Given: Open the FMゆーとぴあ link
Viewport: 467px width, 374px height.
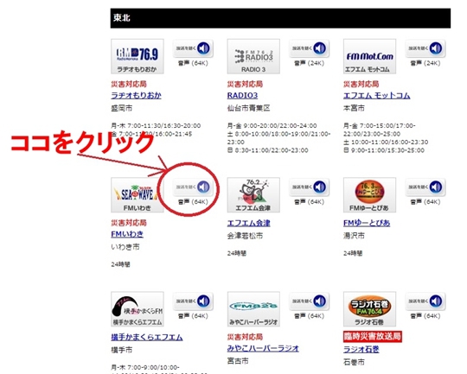Looking at the screenshot, I should pyautogui.click(x=367, y=223).
